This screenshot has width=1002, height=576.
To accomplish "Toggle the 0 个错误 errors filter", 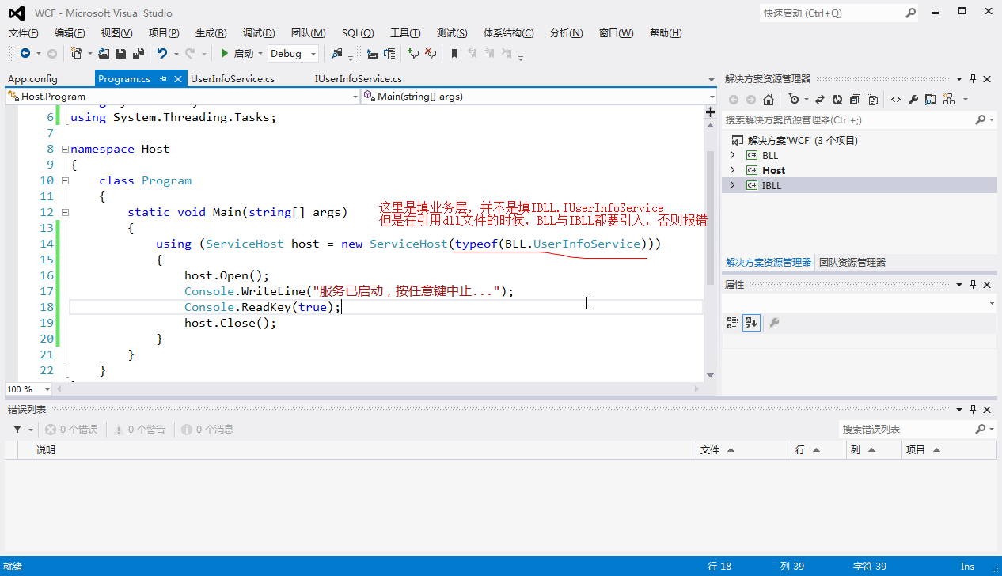I will pos(71,429).
